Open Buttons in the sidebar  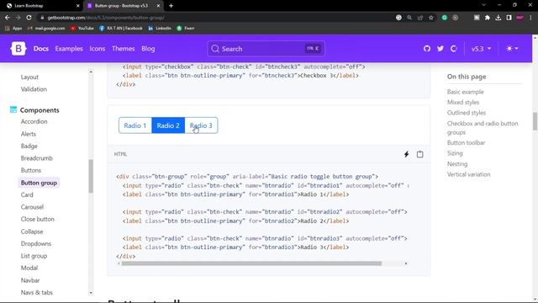pyautogui.click(x=30, y=170)
